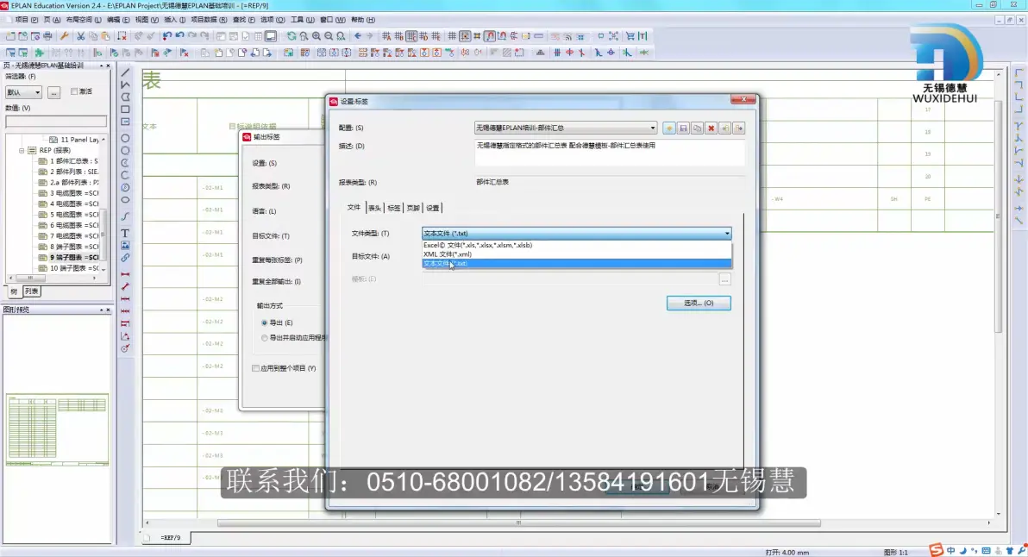Click the 数值 (V) input field

click(x=56, y=122)
